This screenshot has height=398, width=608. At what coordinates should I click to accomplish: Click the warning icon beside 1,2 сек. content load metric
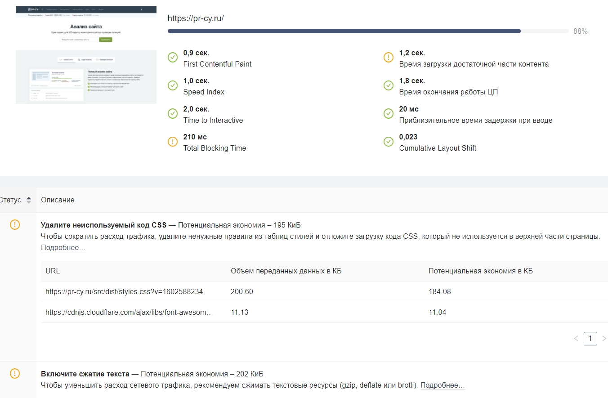click(388, 57)
